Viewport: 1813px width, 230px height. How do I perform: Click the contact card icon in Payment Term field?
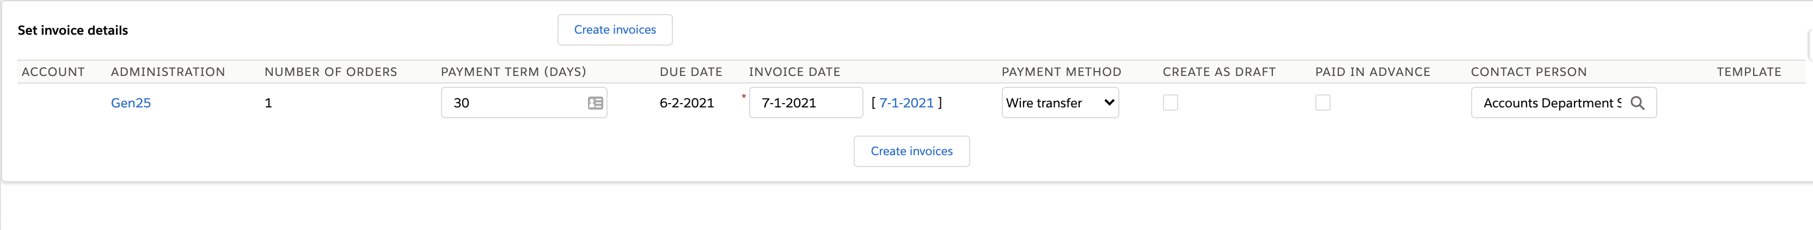(595, 103)
